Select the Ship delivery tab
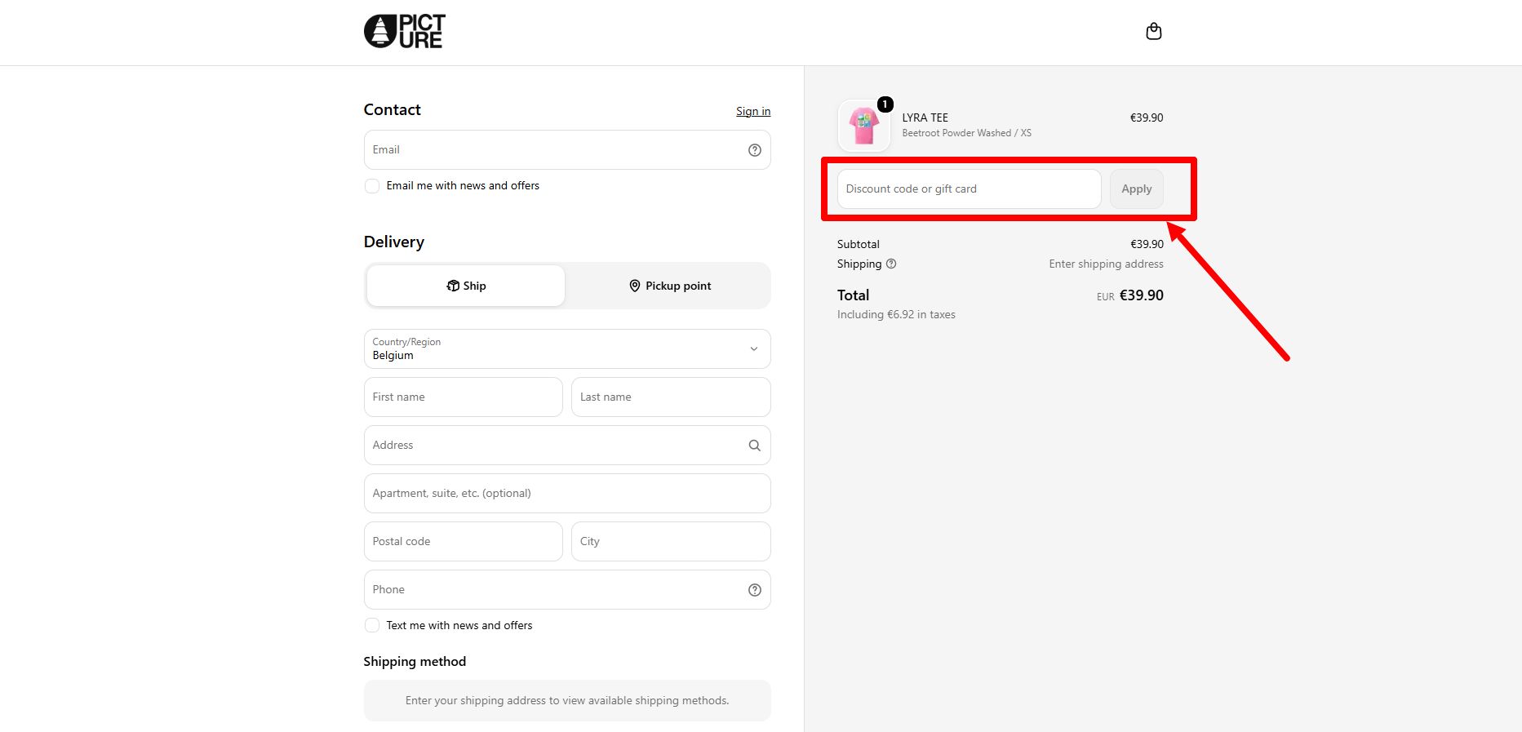The width and height of the screenshot is (1522, 732). tap(466, 286)
